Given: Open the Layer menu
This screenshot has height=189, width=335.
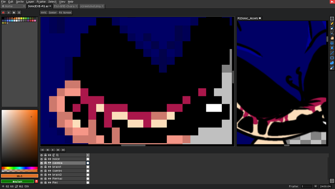Looking at the screenshot, I should (x=30, y=2).
